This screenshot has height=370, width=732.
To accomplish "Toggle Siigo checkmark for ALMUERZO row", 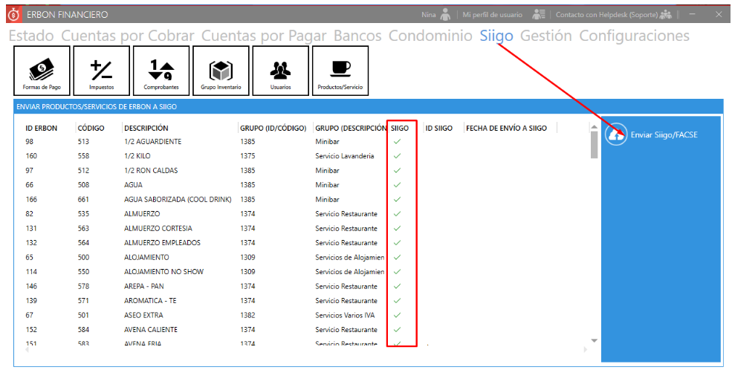I will pyautogui.click(x=397, y=214).
